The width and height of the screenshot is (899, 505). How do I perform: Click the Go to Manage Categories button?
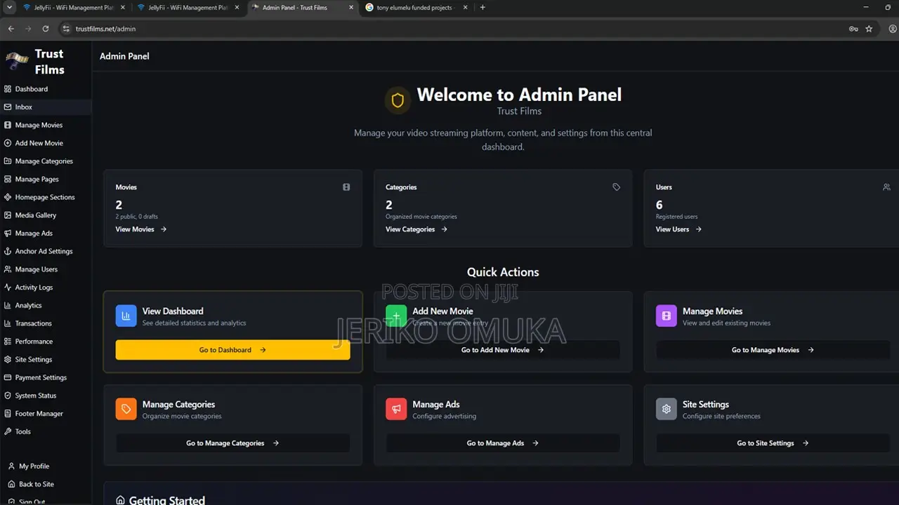tap(233, 443)
